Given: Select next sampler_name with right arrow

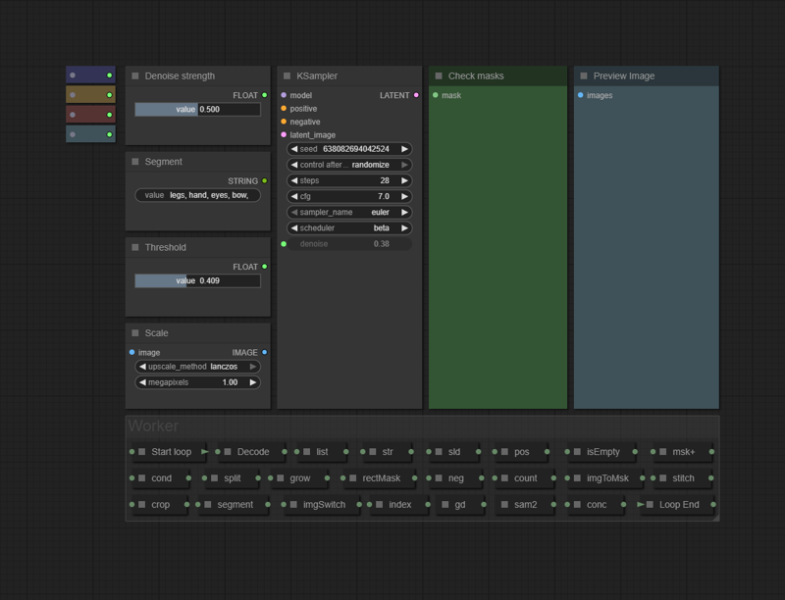Looking at the screenshot, I should coord(404,212).
